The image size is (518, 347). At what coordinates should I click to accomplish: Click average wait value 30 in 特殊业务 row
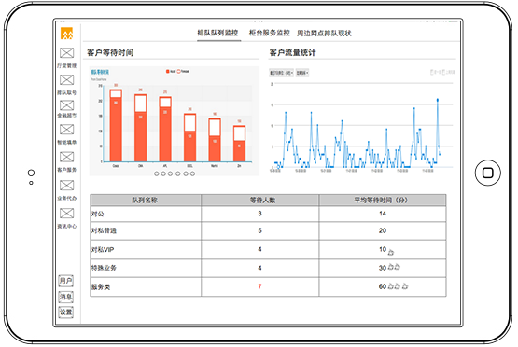[383, 268]
